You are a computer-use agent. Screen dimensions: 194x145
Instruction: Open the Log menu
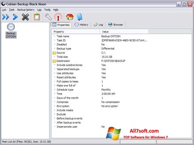pyautogui.click(x=39, y=10)
